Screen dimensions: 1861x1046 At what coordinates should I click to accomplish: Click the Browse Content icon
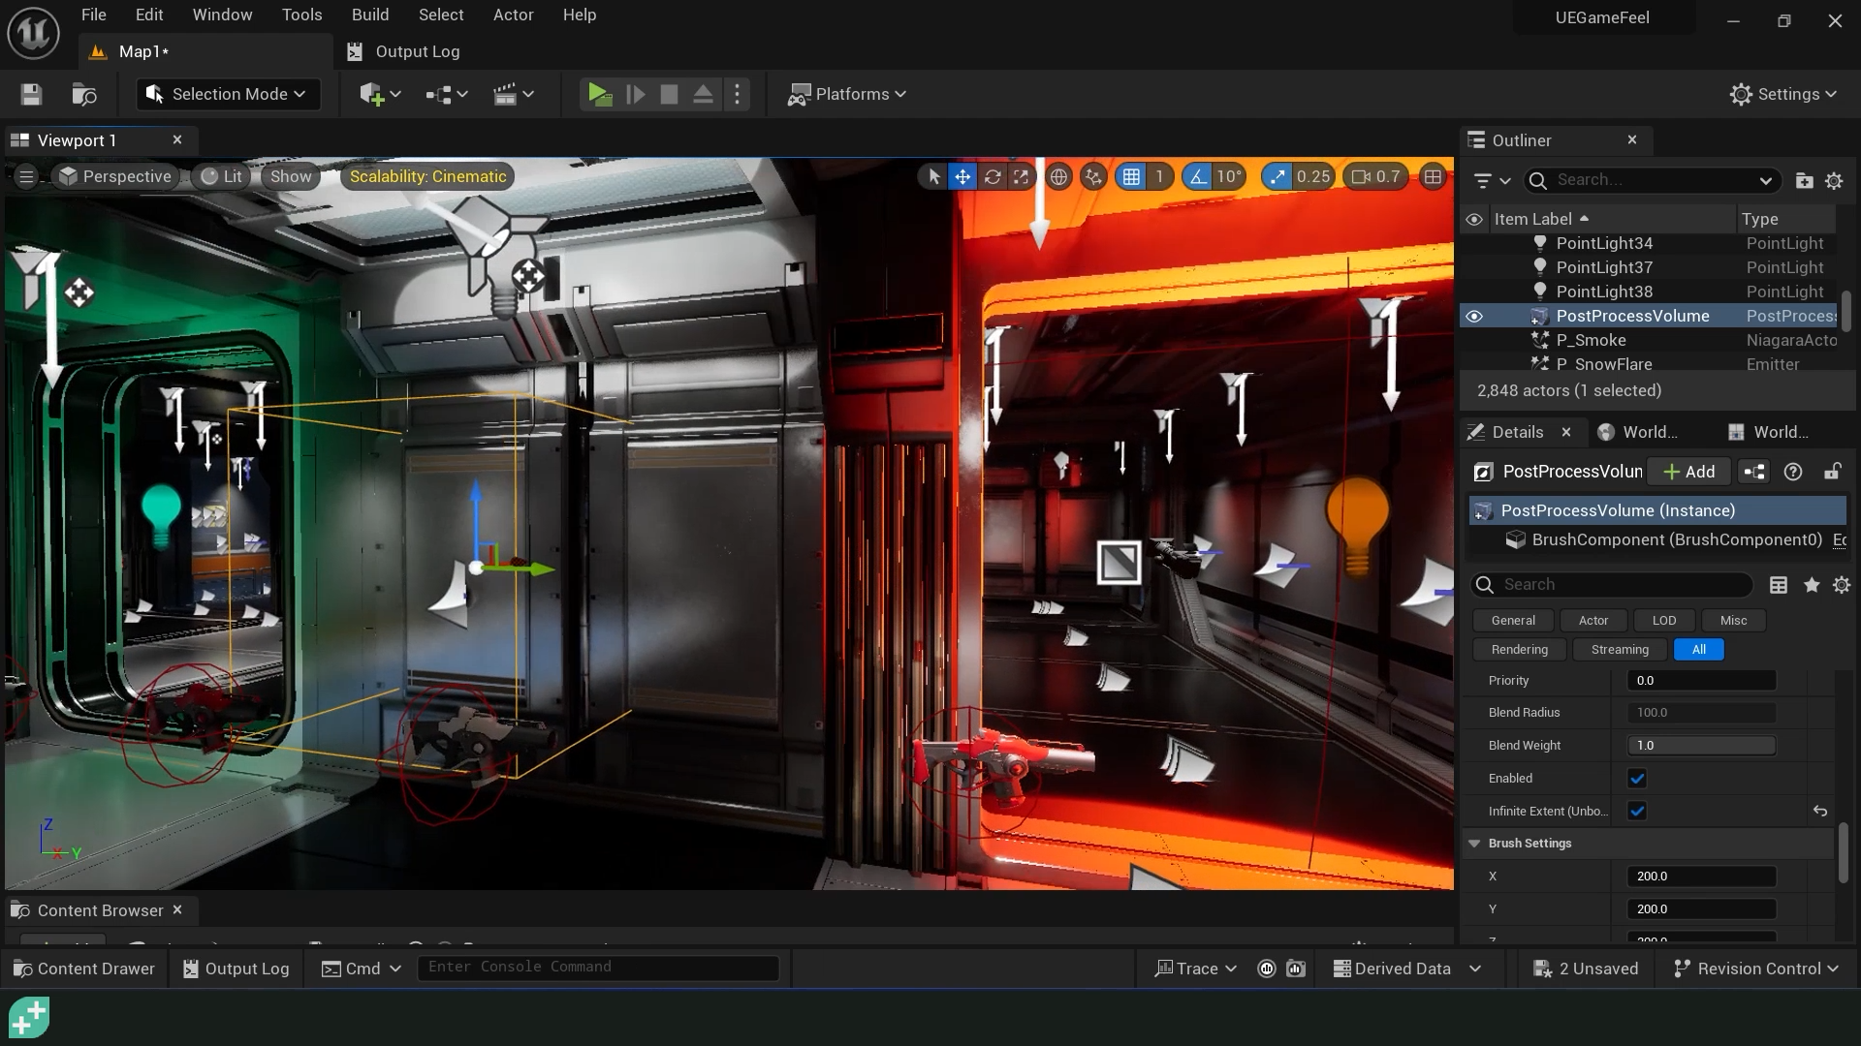coord(84,94)
